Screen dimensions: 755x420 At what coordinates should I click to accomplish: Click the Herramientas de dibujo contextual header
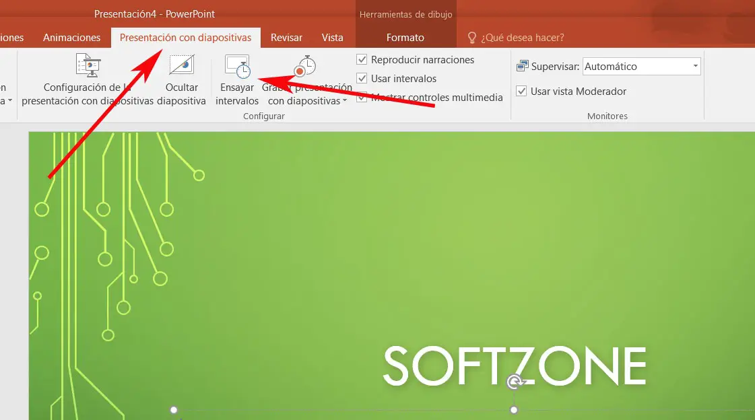[406, 14]
